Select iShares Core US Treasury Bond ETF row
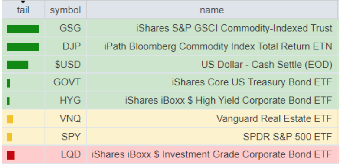 tap(170, 82)
